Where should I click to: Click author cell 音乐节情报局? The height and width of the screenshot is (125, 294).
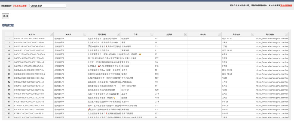137,113
